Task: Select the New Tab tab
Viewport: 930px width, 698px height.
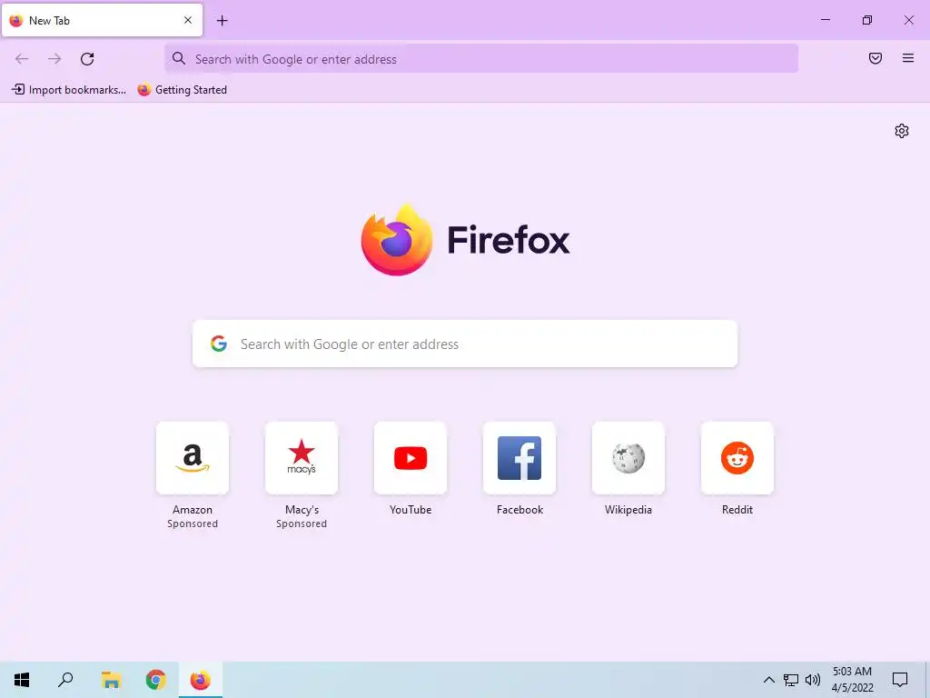Action: click(x=102, y=20)
